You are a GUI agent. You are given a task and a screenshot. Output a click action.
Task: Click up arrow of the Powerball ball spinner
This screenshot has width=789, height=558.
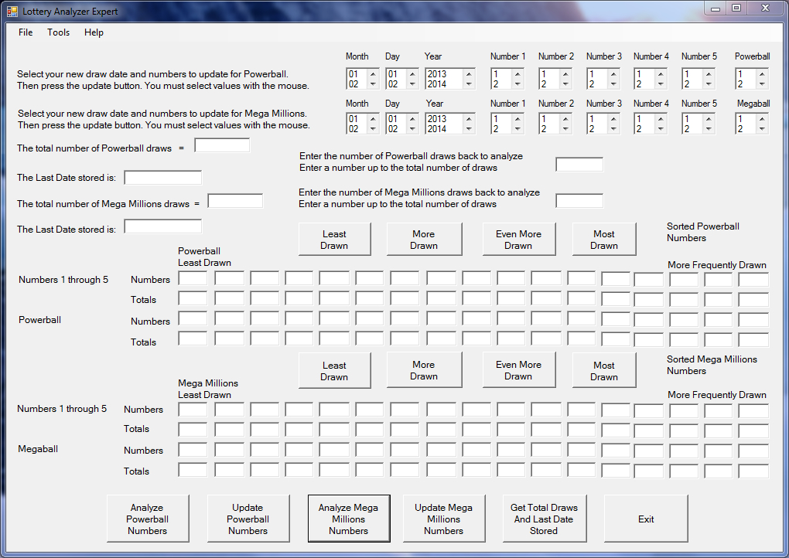tap(762, 74)
